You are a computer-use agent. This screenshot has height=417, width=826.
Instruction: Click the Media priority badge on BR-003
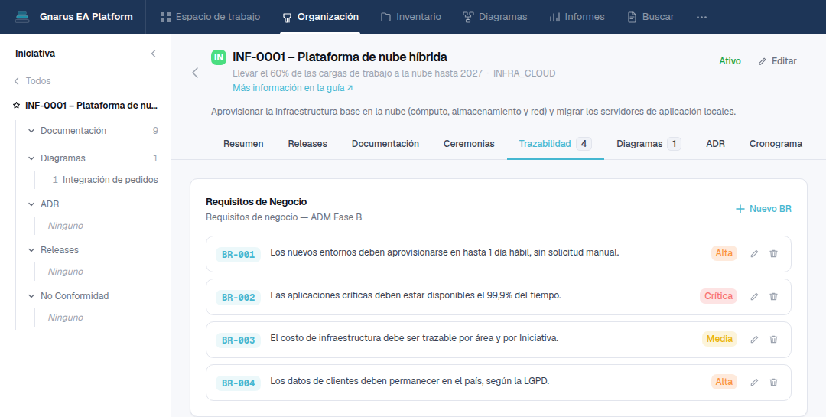(x=720, y=338)
